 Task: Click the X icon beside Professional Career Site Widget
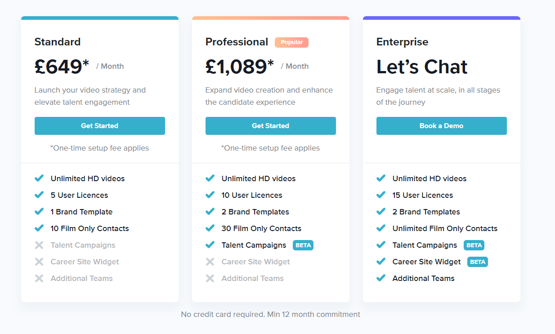[210, 262]
